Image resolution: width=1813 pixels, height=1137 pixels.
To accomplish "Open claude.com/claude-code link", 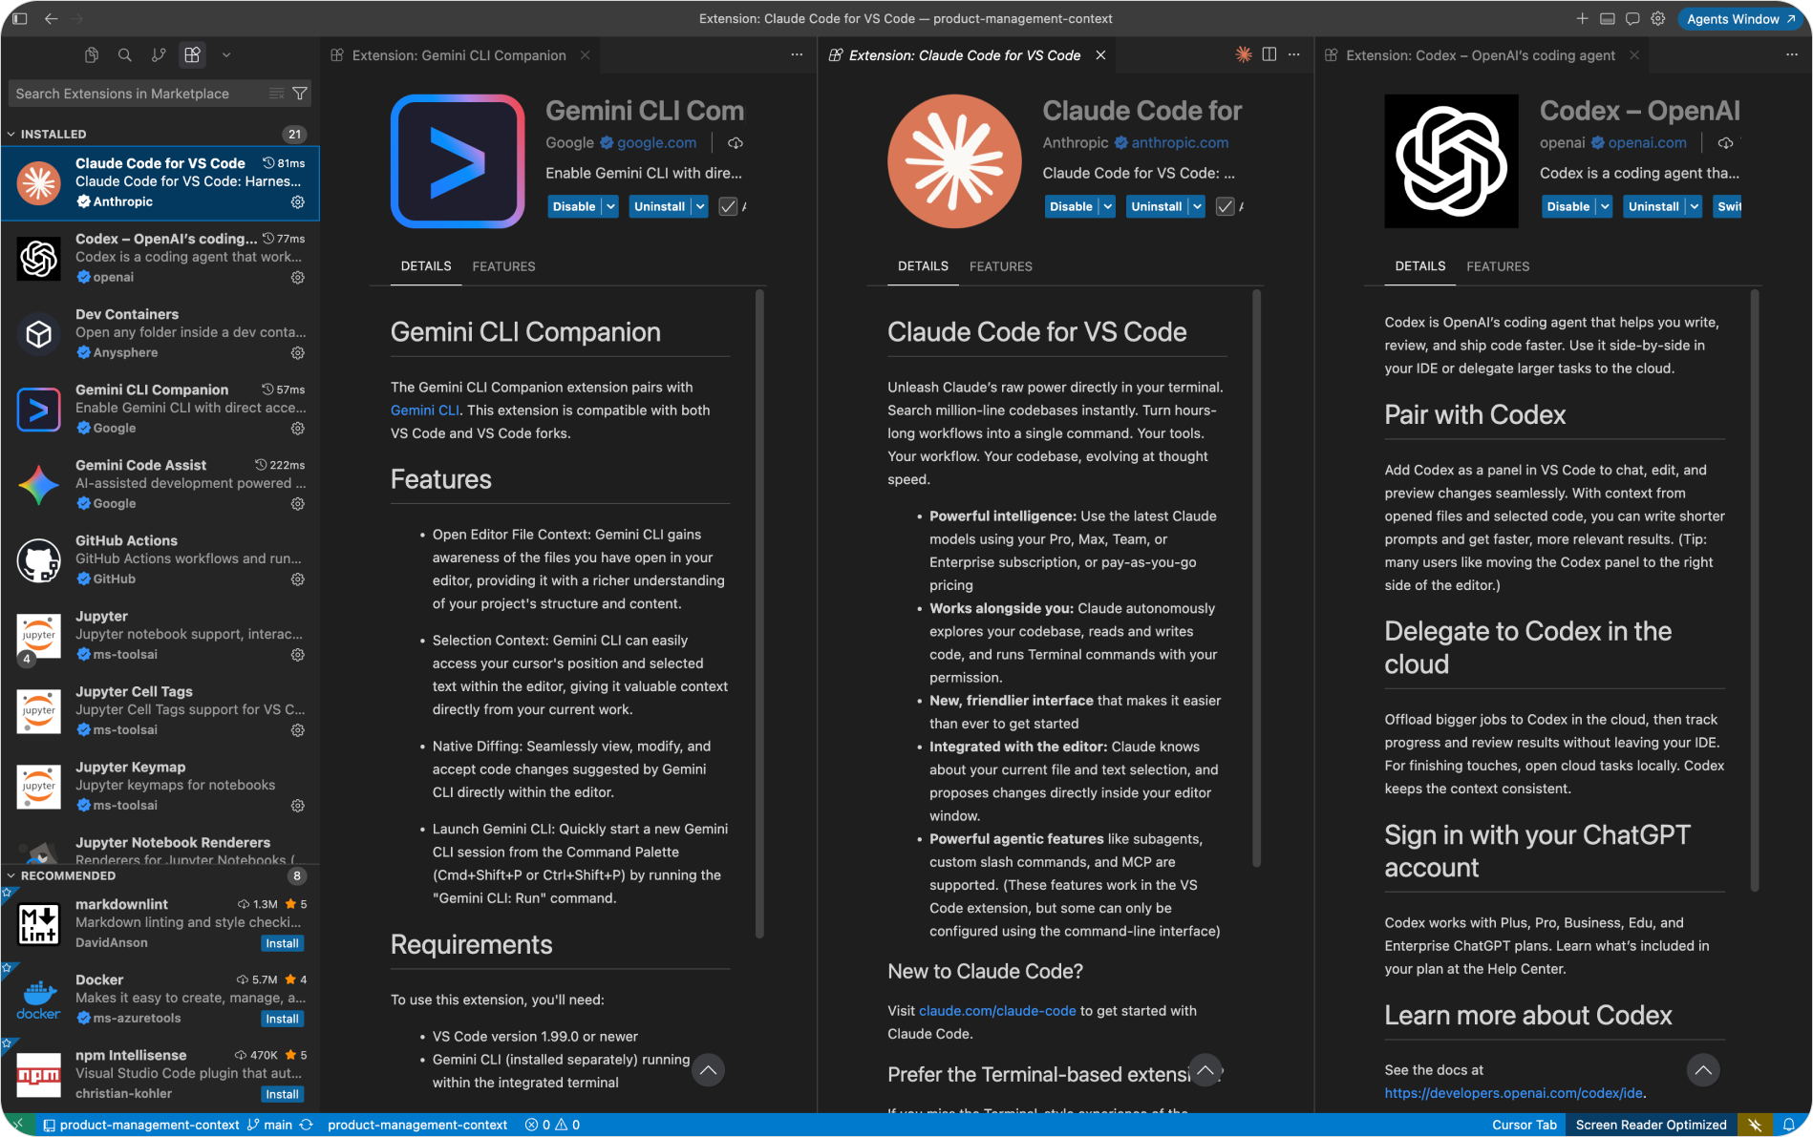I will 997,1011.
